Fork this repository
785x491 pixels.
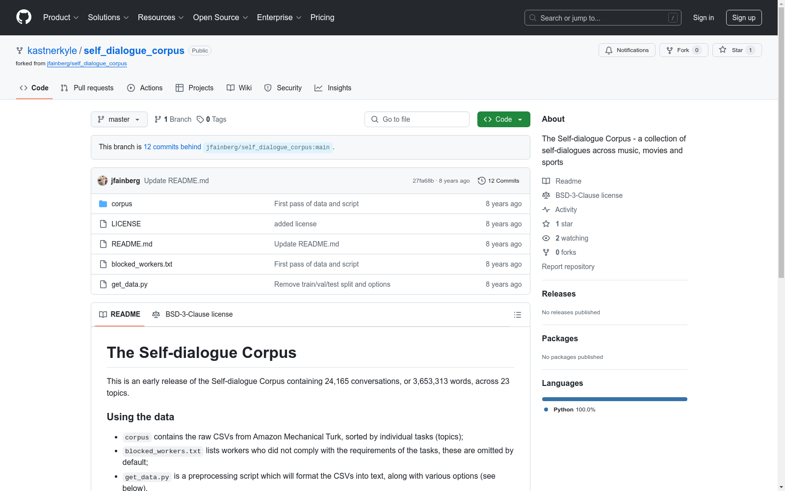pyautogui.click(x=684, y=50)
